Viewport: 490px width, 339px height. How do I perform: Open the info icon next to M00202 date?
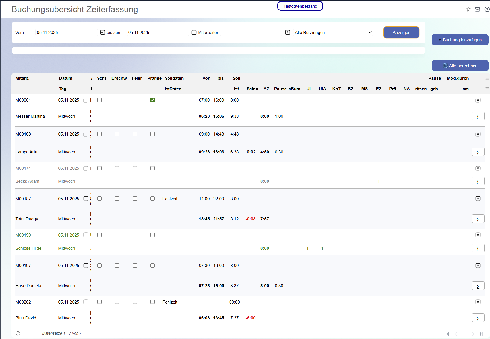[86, 302]
